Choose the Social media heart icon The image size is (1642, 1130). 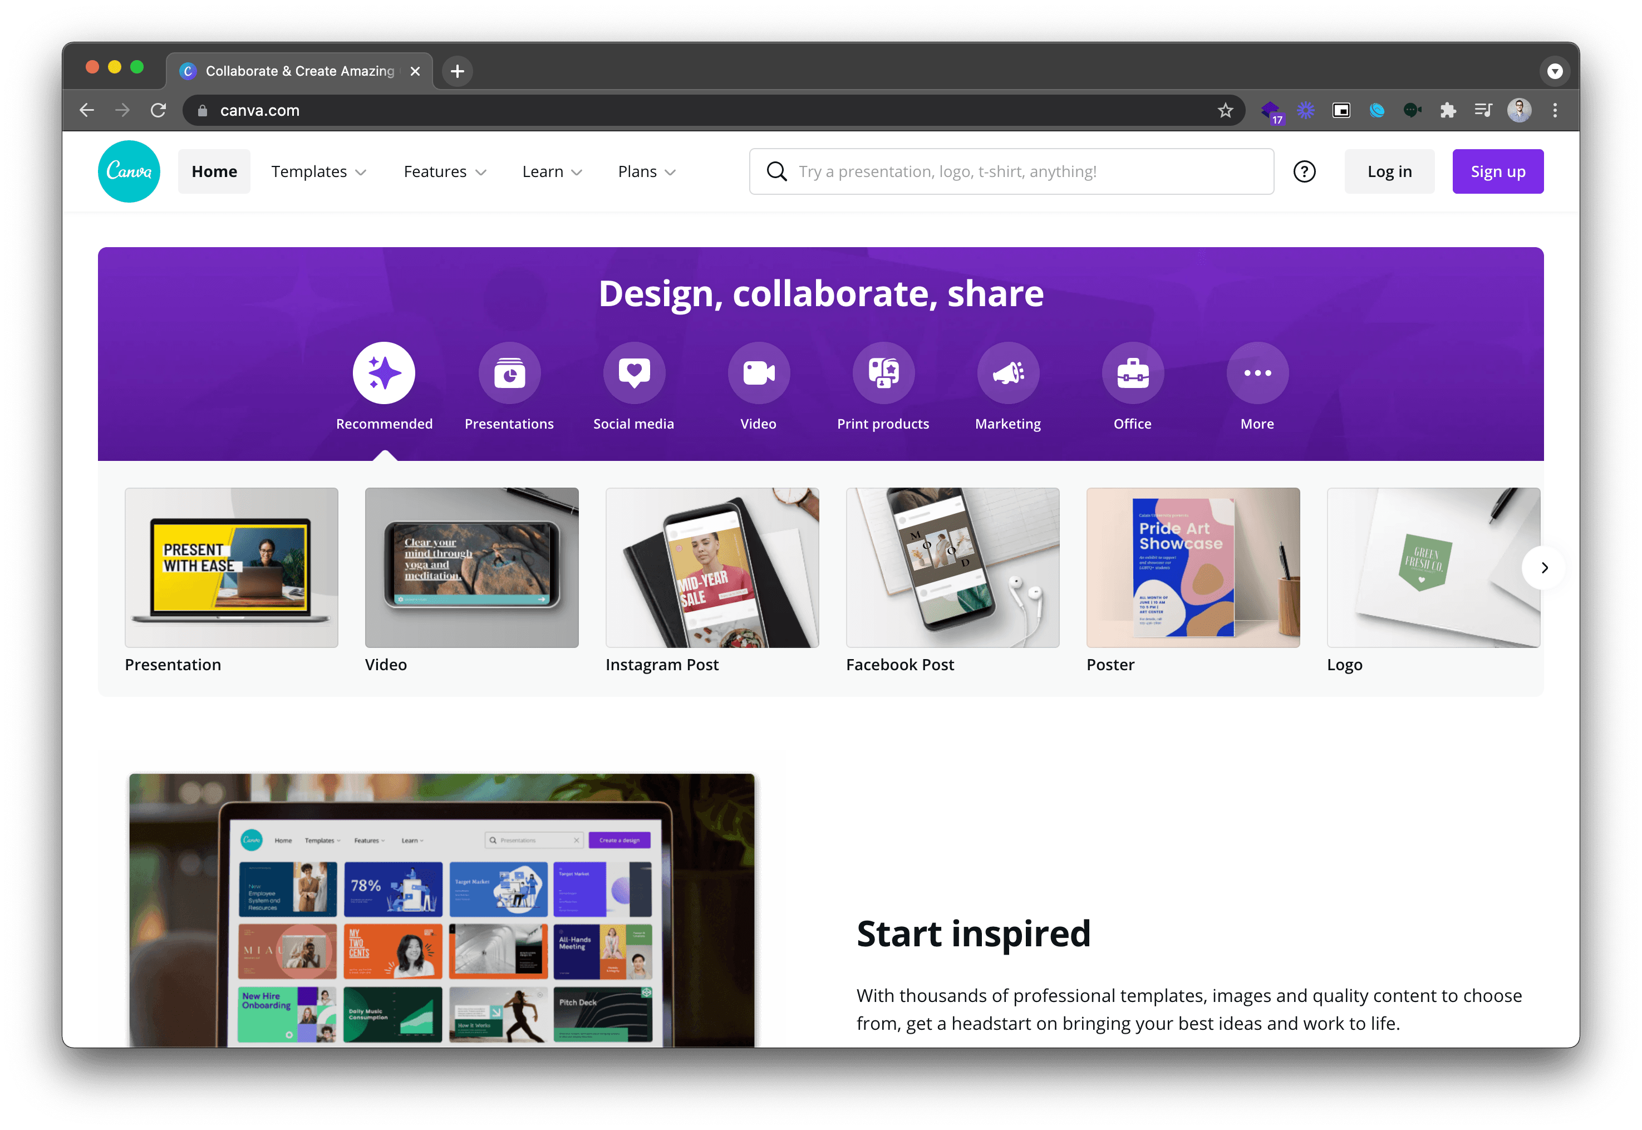point(634,373)
